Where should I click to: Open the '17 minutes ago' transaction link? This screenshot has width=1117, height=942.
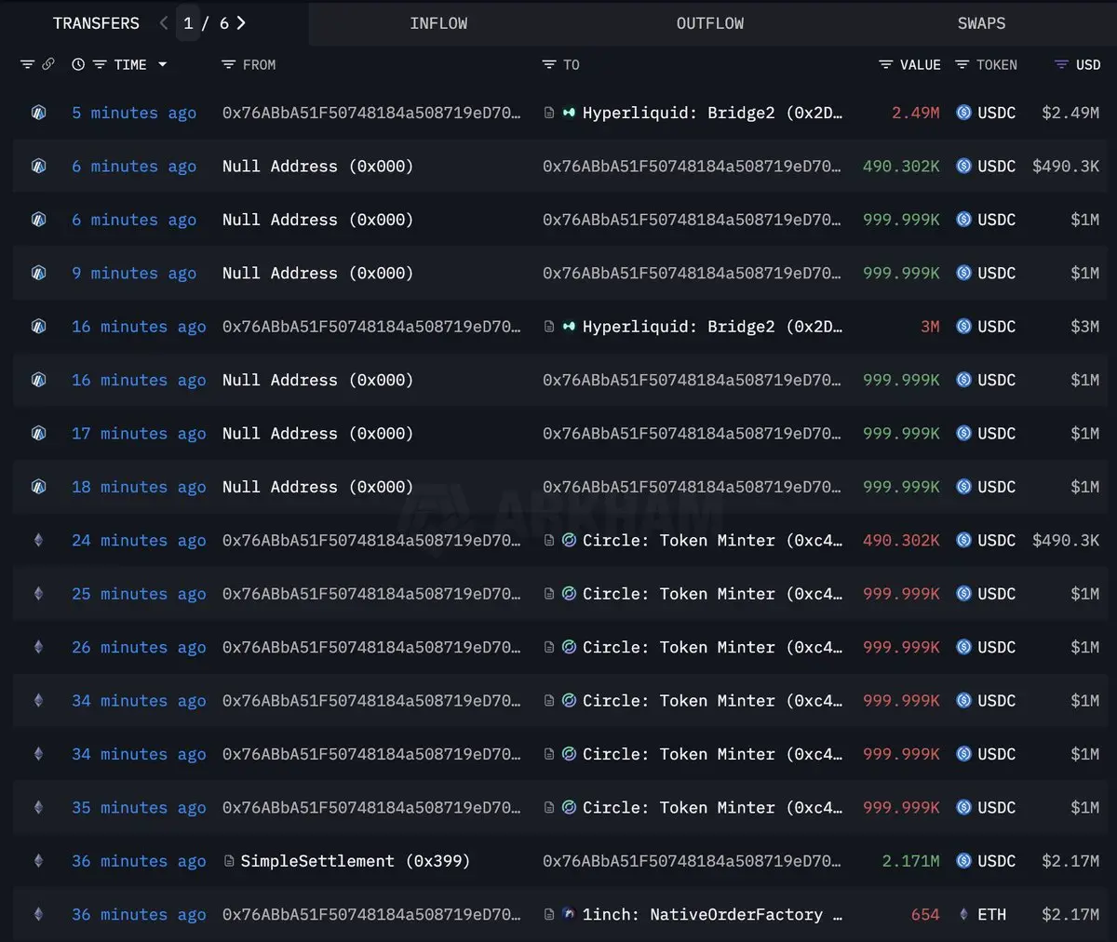pos(139,434)
